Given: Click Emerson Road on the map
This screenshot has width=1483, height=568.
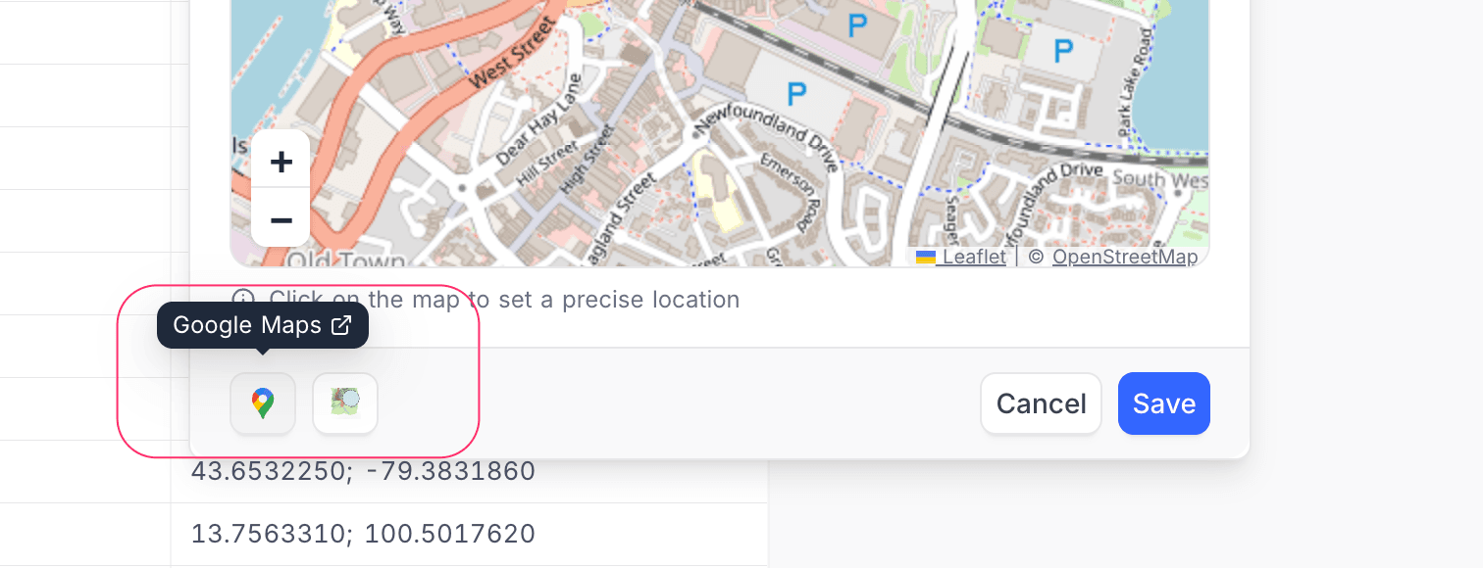Looking at the screenshot, I should (x=784, y=191).
